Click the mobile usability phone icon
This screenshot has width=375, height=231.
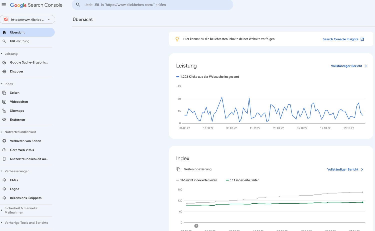4,159
